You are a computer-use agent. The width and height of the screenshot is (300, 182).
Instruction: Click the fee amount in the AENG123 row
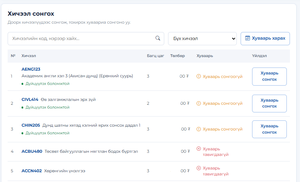184,76
